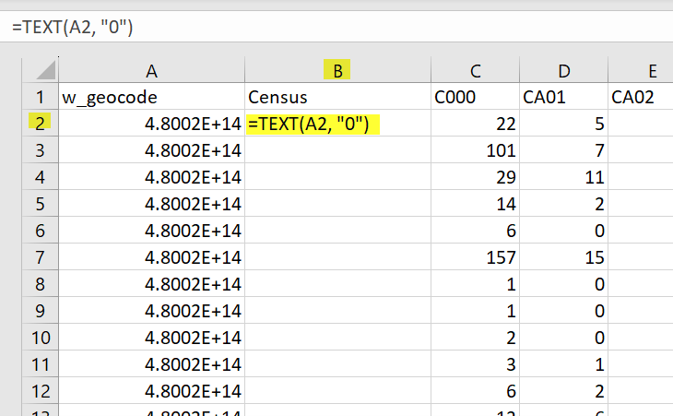Click the cell showing 15 in CA01
Image resolution: width=673 pixels, height=416 pixels.
point(563,256)
